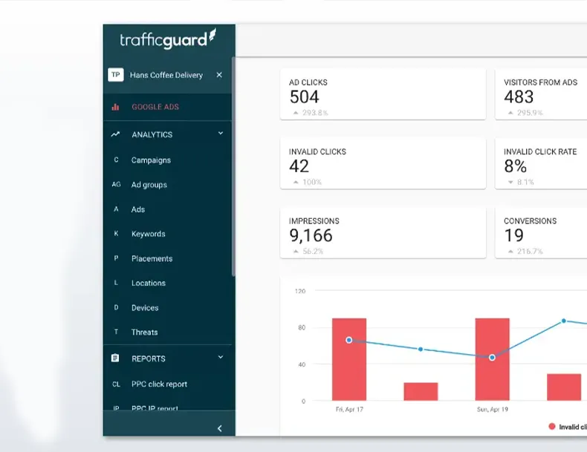Click the red bar for Sun, Apr 19
The height and width of the screenshot is (452, 587).
(493, 359)
